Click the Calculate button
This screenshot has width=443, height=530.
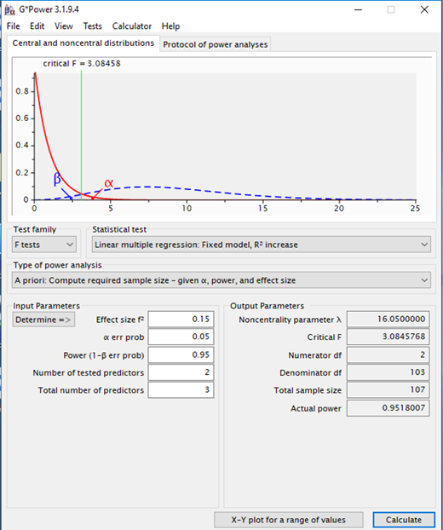tap(404, 520)
